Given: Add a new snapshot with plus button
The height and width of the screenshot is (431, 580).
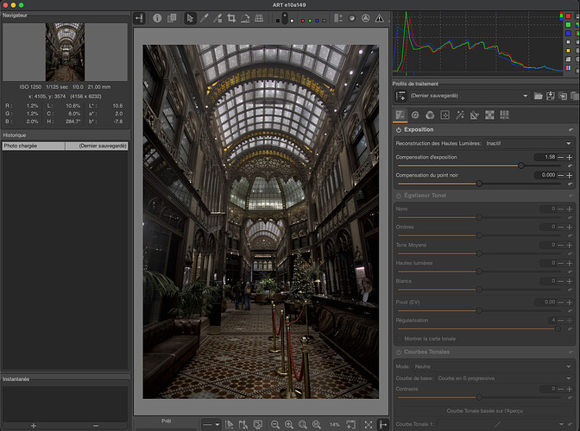Looking at the screenshot, I should pos(34,426).
